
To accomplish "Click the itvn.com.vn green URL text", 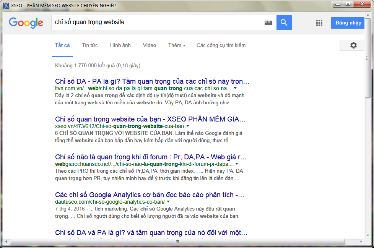I will pyautogui.click(x=143, y=88).
